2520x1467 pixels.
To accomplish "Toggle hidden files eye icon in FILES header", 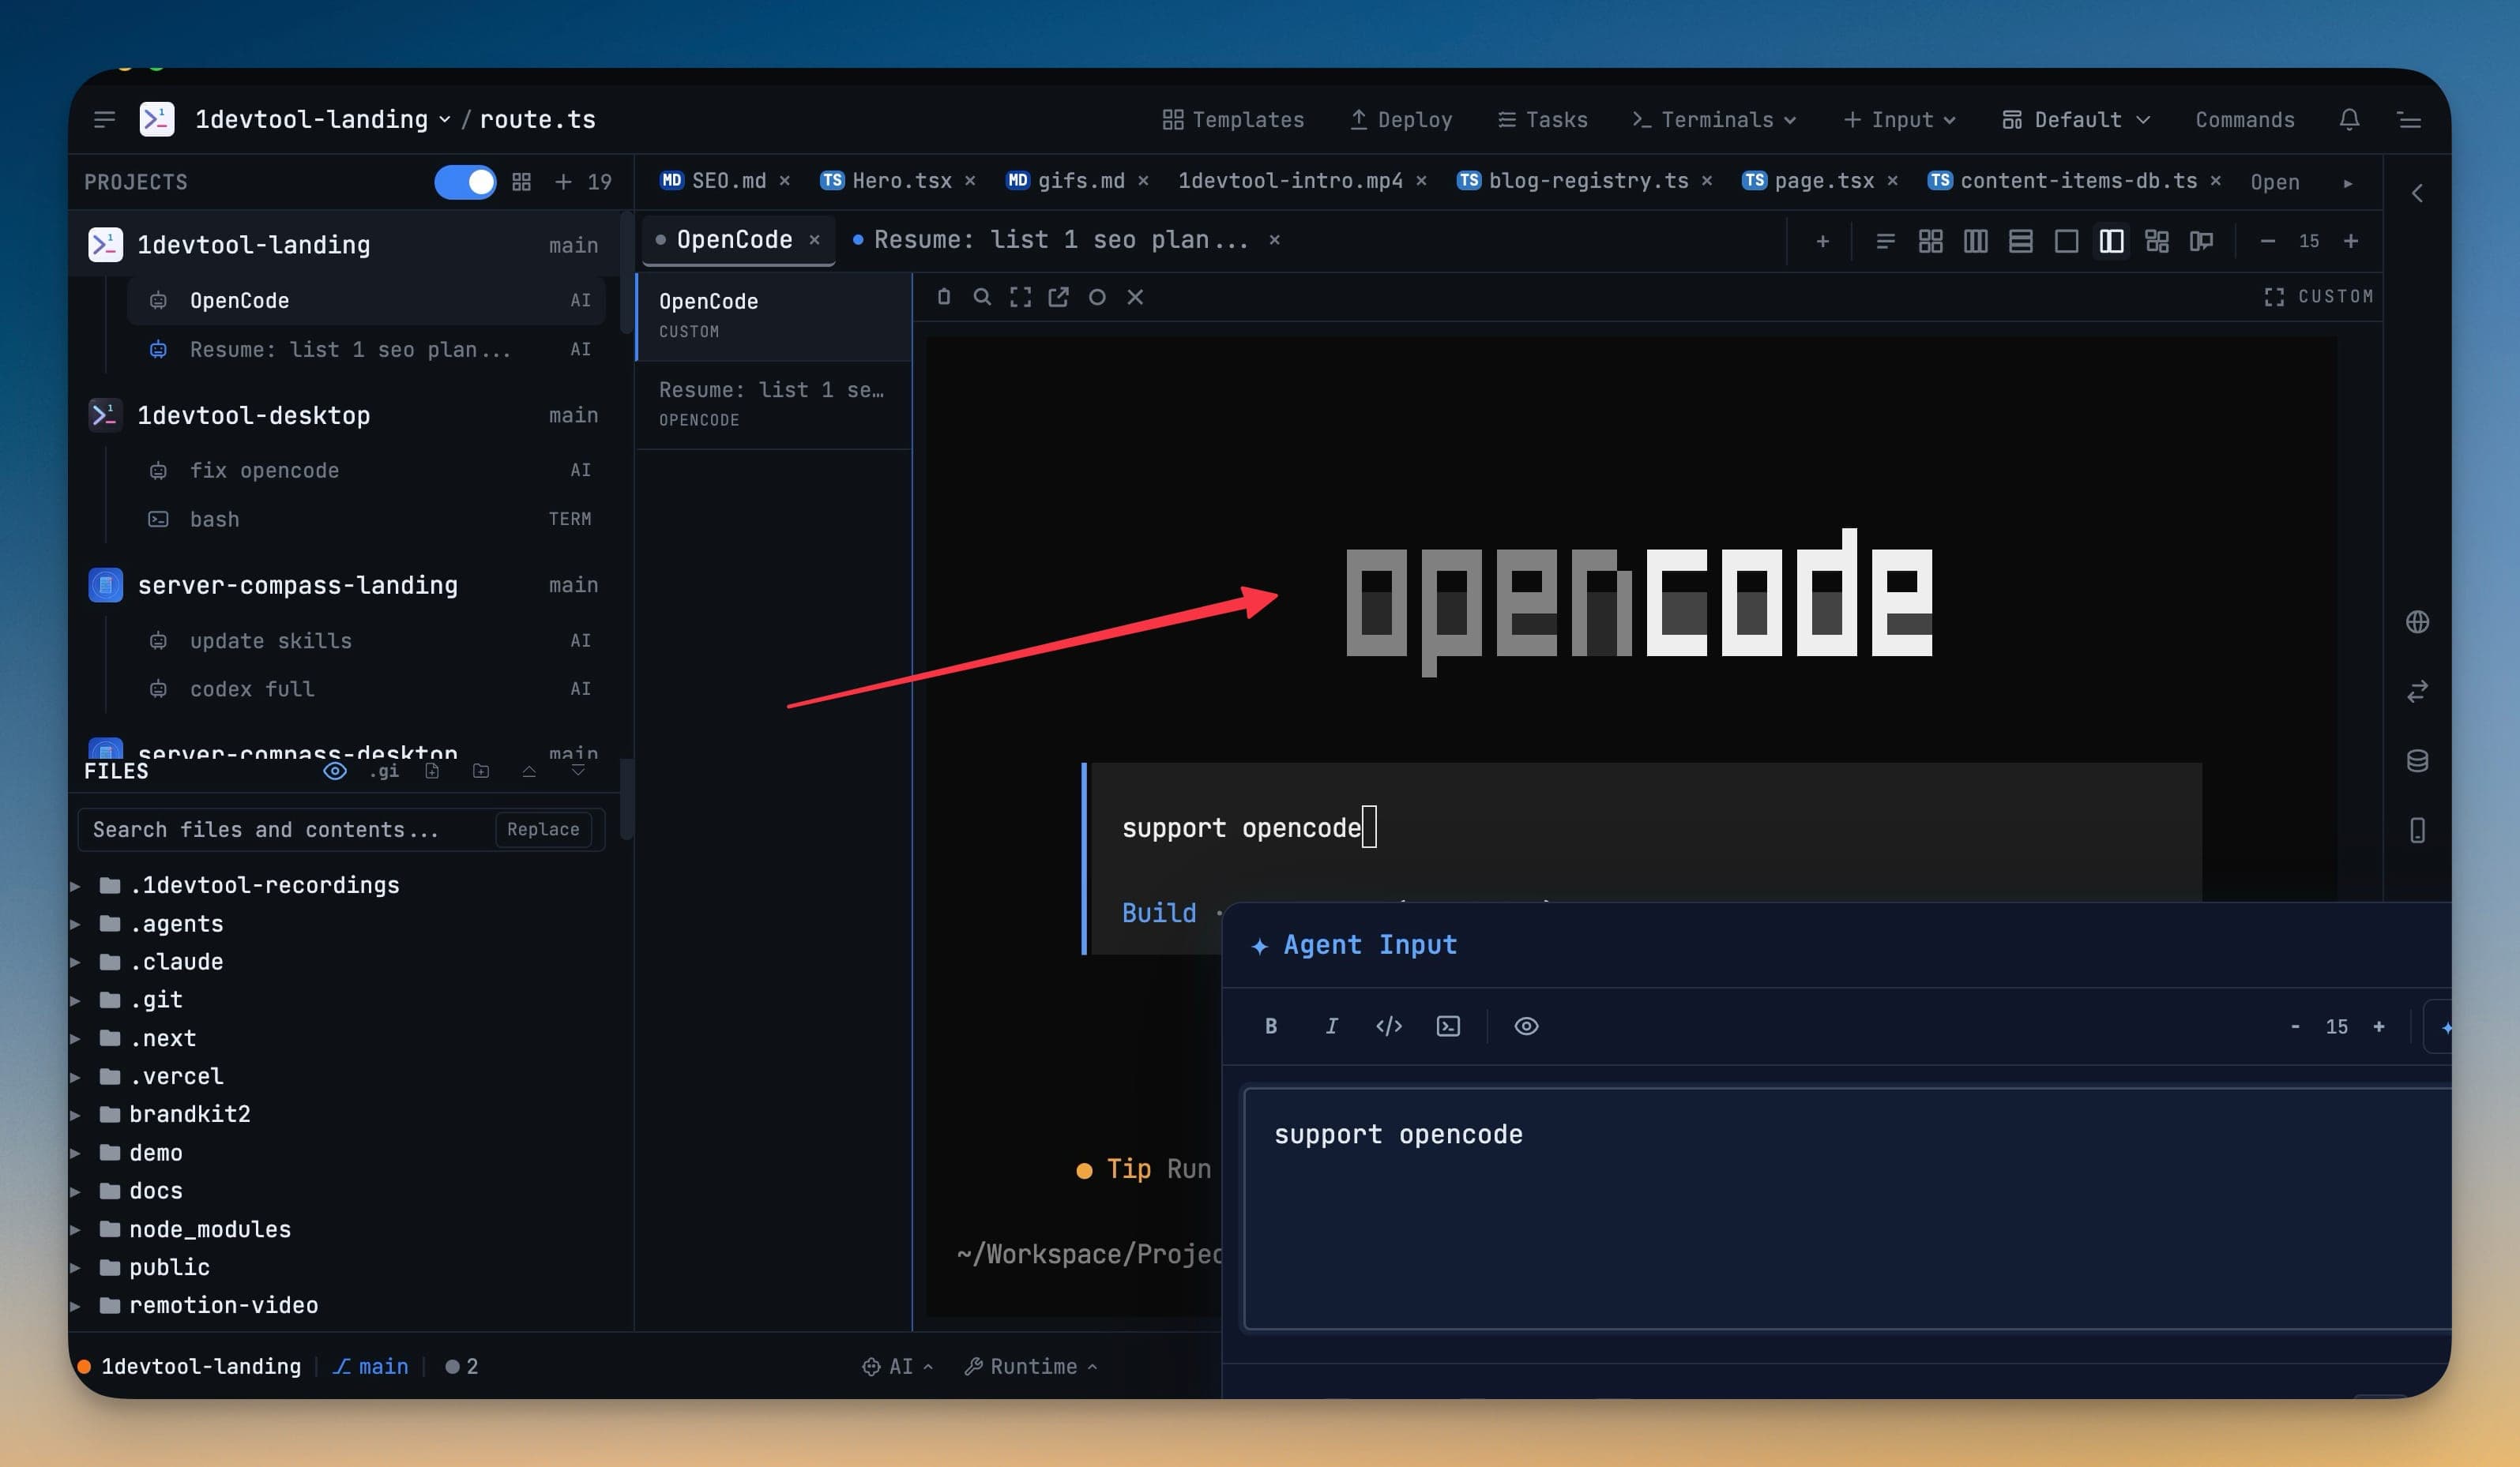I will (x=335, y=771).
